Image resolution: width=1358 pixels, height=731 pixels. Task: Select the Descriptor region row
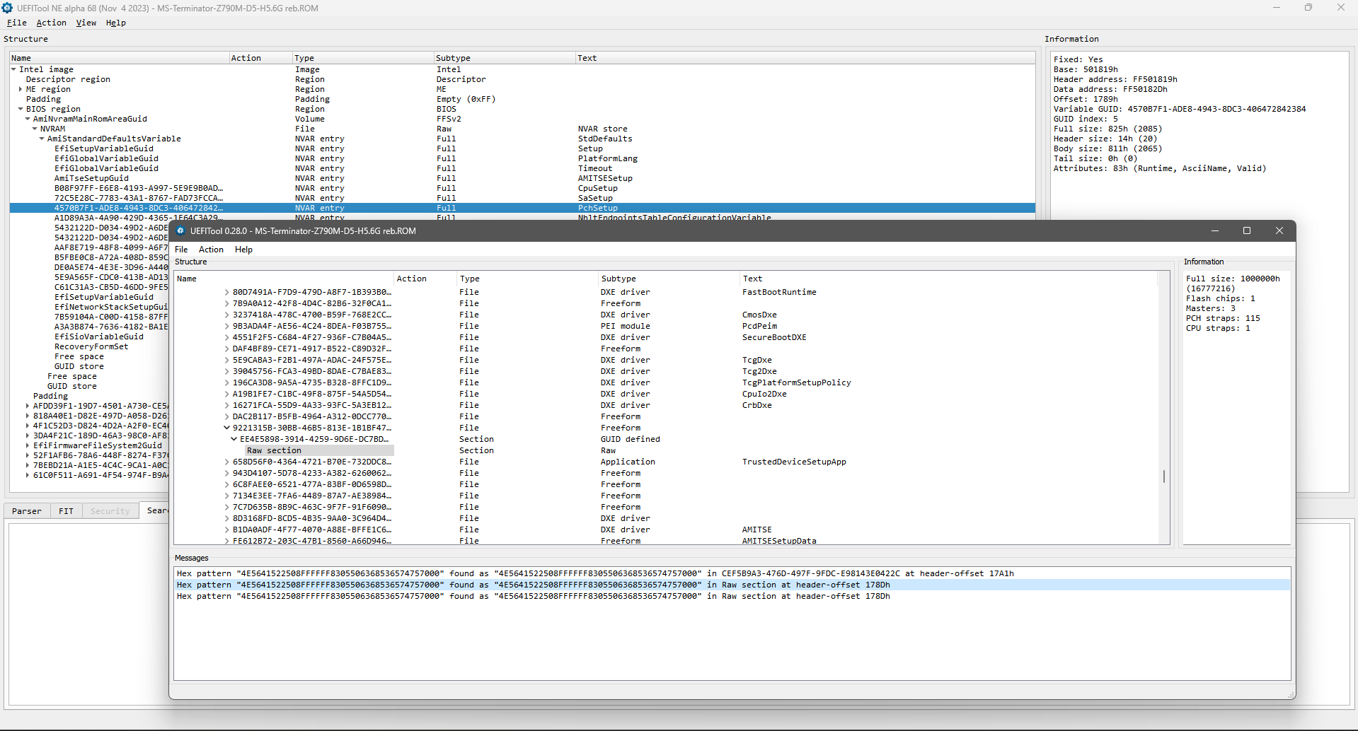[x=522, y=79]
